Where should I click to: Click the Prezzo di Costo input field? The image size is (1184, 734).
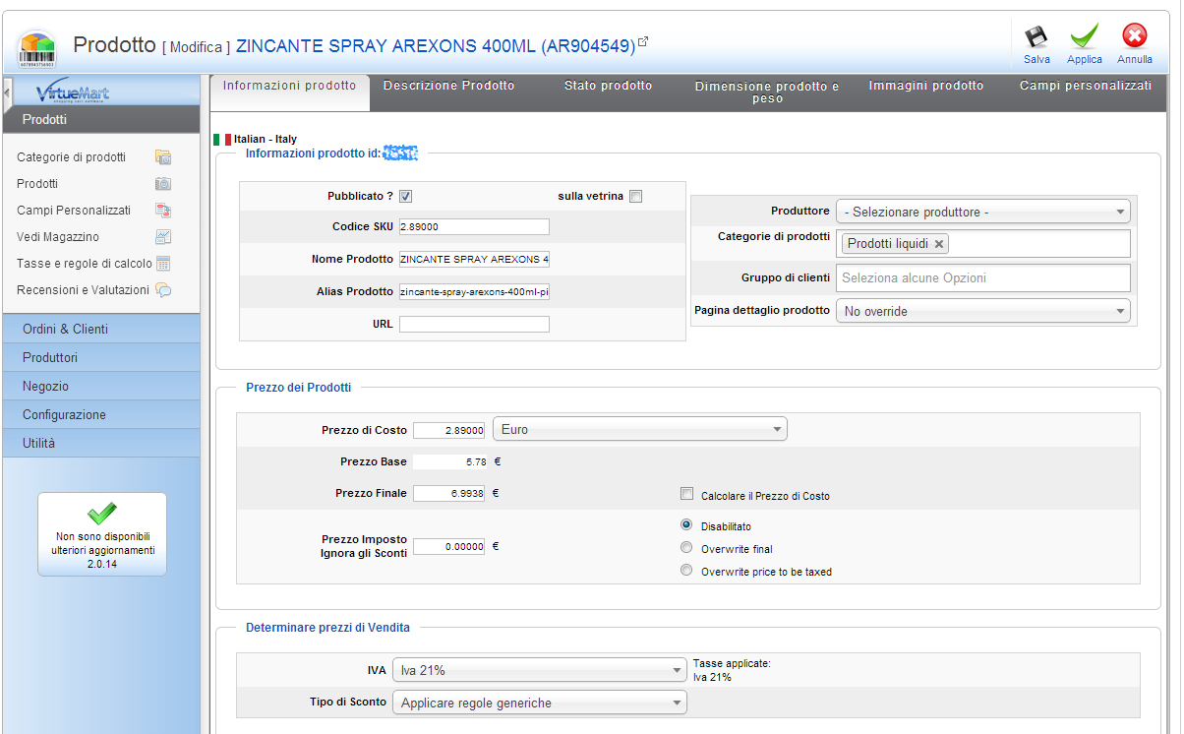448,430
